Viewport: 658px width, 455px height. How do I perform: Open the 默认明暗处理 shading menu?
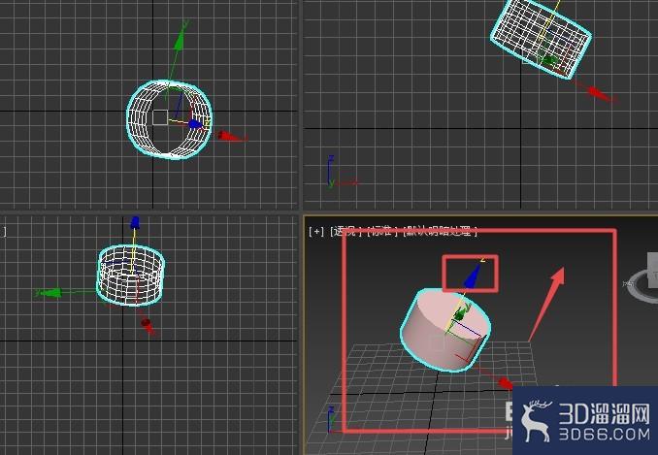440,231
